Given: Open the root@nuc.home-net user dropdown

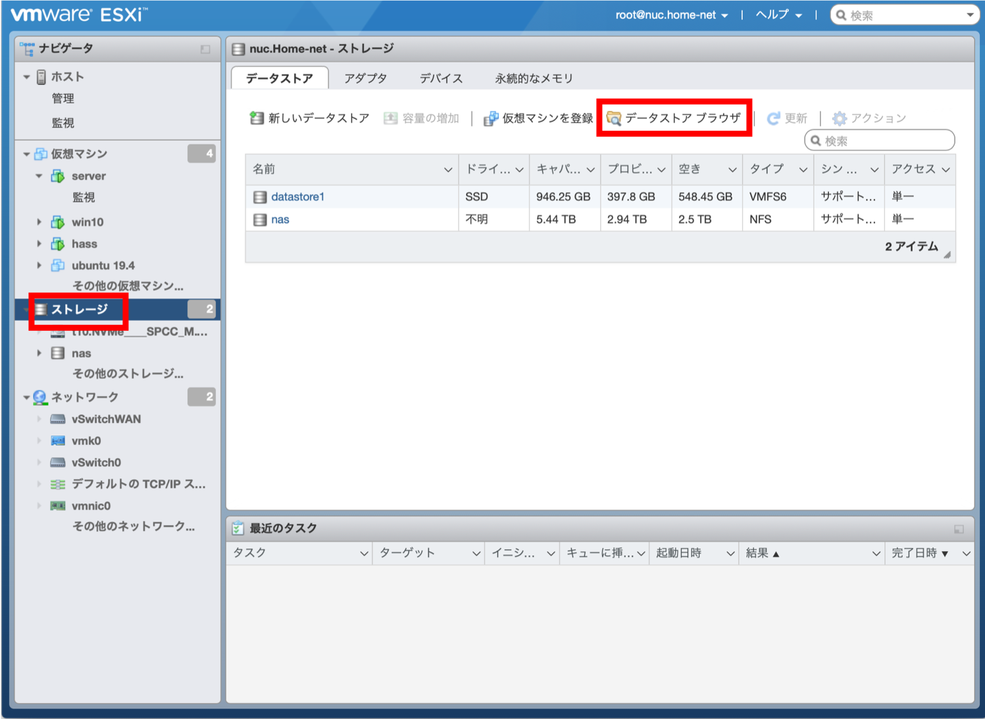Looking at the screenshot, I should [672, 15].
